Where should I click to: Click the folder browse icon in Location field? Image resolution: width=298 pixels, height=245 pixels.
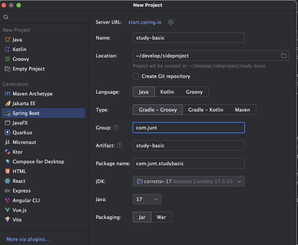(283, 56)
